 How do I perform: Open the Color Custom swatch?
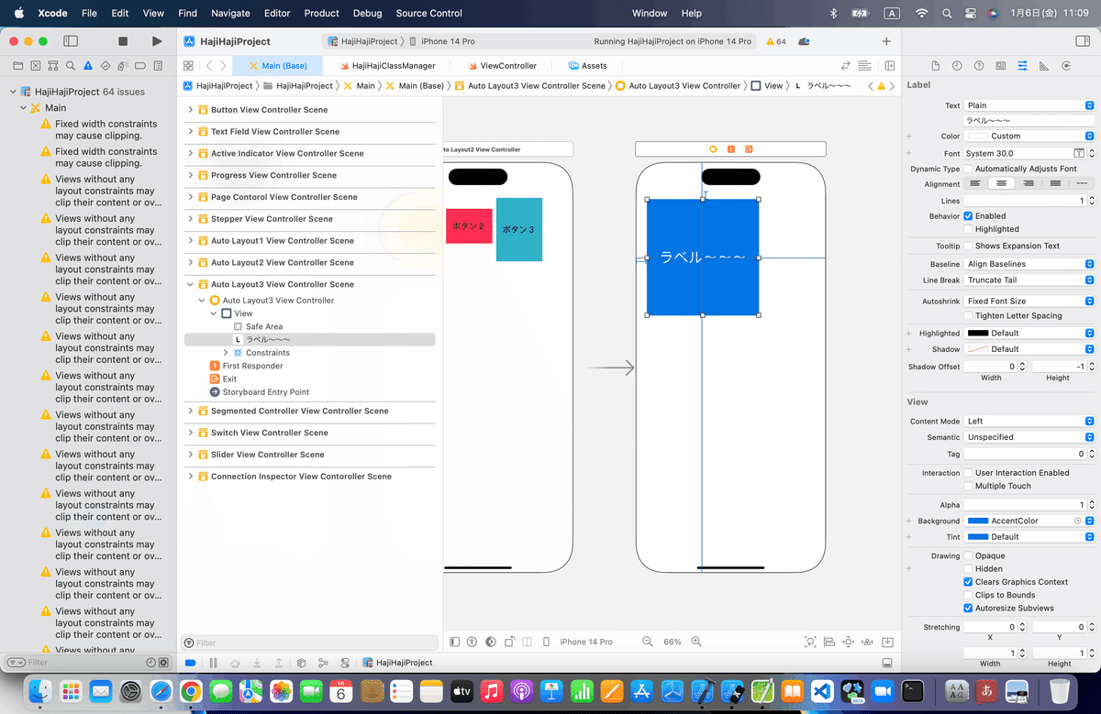pyautogui.click(x=977, y=136)
